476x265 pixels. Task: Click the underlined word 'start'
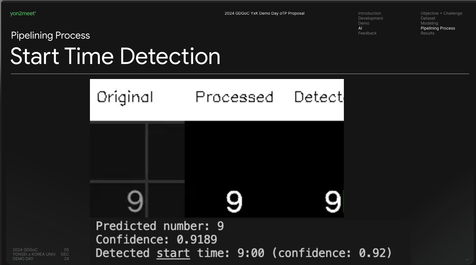(173, 253)
